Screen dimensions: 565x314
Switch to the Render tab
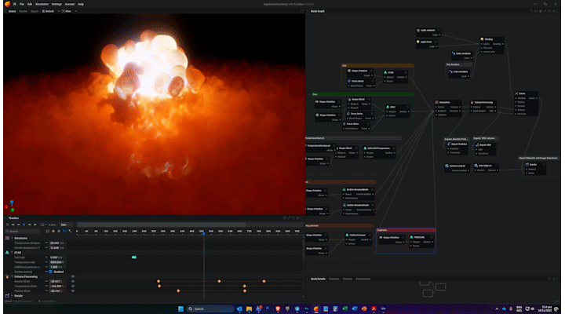coord(22,12)
